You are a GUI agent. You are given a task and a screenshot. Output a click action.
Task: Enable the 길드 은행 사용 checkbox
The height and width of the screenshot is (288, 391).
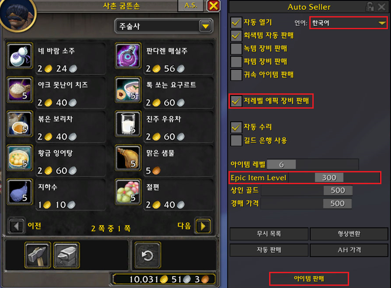coord(236,140)
